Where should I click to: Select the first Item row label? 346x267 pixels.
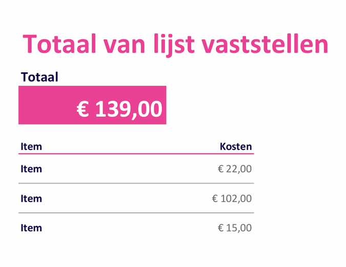[31, 169]
